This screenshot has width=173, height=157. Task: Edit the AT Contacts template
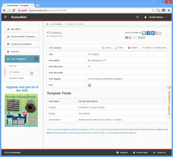pyautogui.click(x=119, y=48)
